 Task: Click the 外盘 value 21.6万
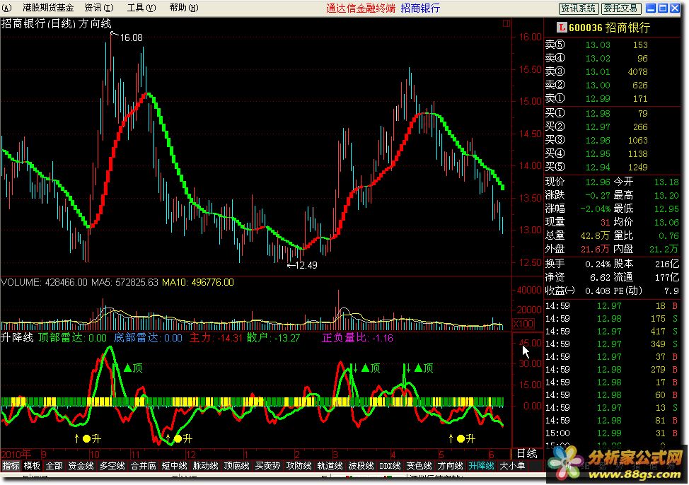(x=595, y=249)
